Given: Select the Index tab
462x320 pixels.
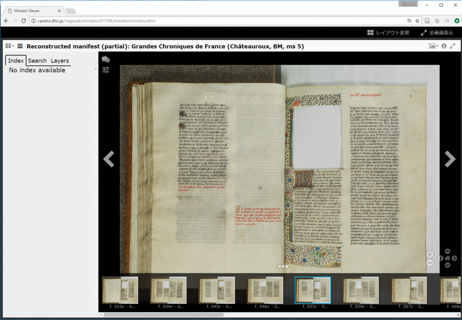Looking at the screenshot, I should click(x=16, y=61).
